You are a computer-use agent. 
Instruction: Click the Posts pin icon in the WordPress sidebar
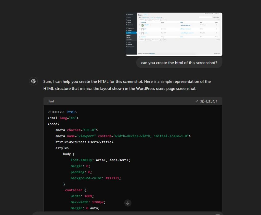(127, 18)
